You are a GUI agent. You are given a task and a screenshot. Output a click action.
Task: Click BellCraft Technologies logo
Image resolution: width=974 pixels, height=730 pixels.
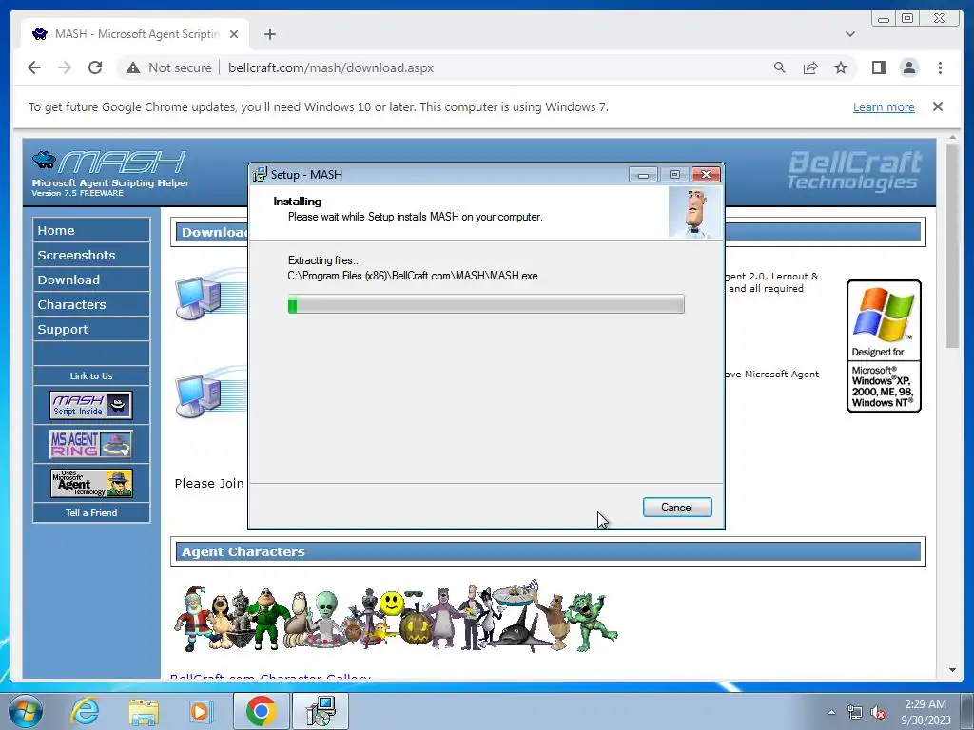(x=854, y=170)
